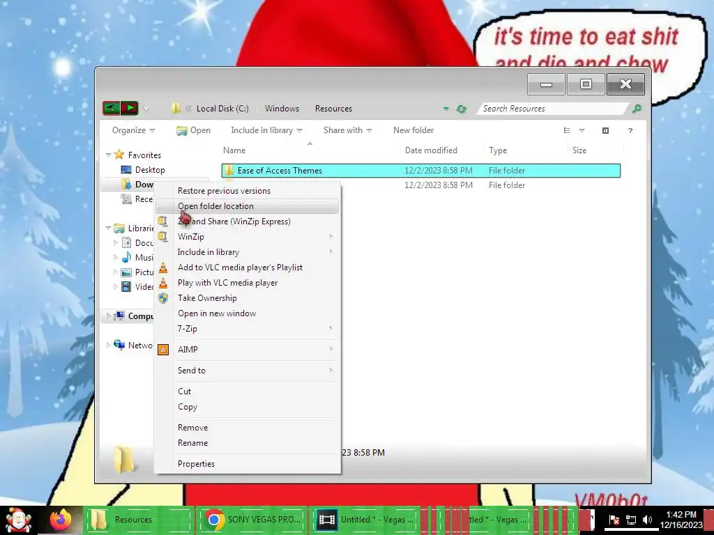Click the Santa Start button
This screenshot has height=535, width=714.
point(18,520)
